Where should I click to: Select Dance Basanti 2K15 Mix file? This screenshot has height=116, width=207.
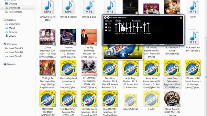click(x=172, y=103)
